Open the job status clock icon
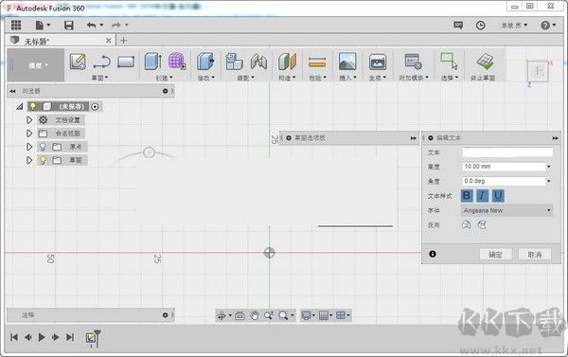Viewport: 568px width, 357px height. [x=480, y=26]
